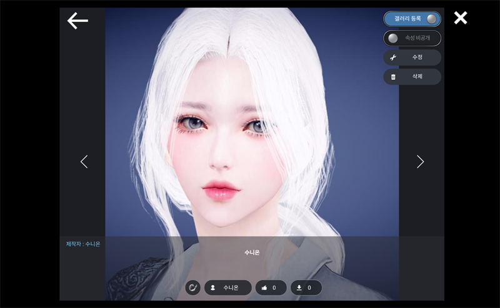The height and width of the screenshot is (308, 500).
Task: Go back using the left arrow icon
Action: point(77,21)
